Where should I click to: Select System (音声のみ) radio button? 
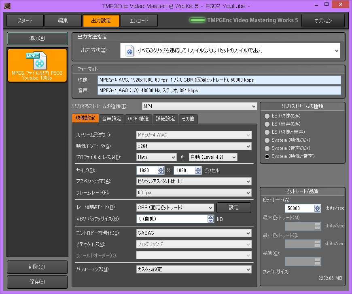point(267,148)
